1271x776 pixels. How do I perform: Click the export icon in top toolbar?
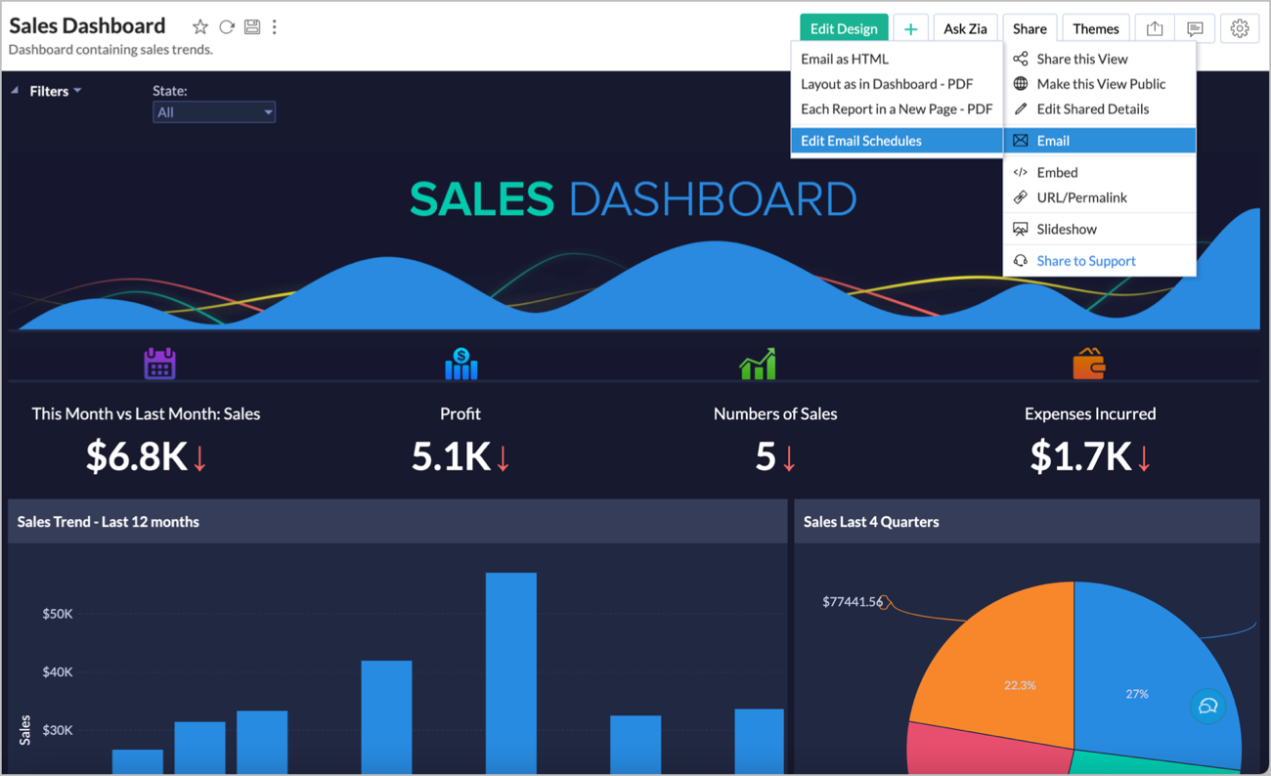(1155, 28)
